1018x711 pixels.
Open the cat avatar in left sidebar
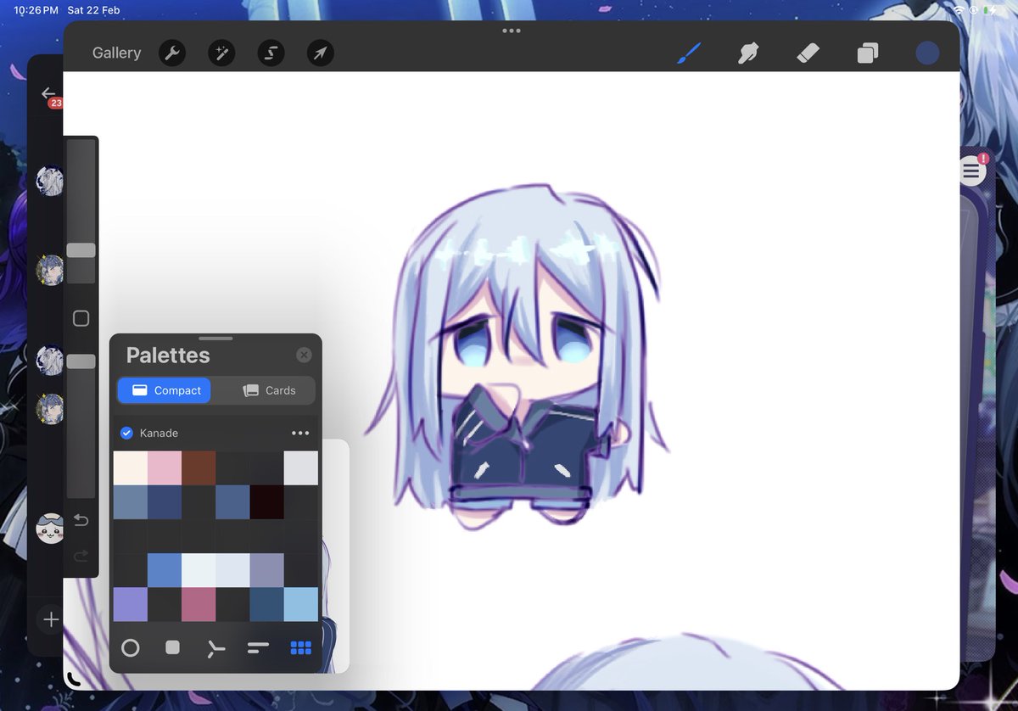(x=49, y=528)
